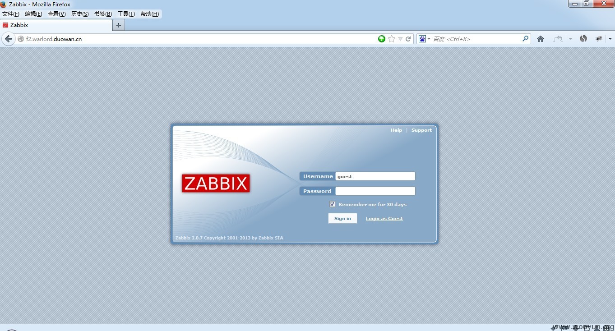
Task: Open the 查看(V) menu
Action: (x=57, y=14)
